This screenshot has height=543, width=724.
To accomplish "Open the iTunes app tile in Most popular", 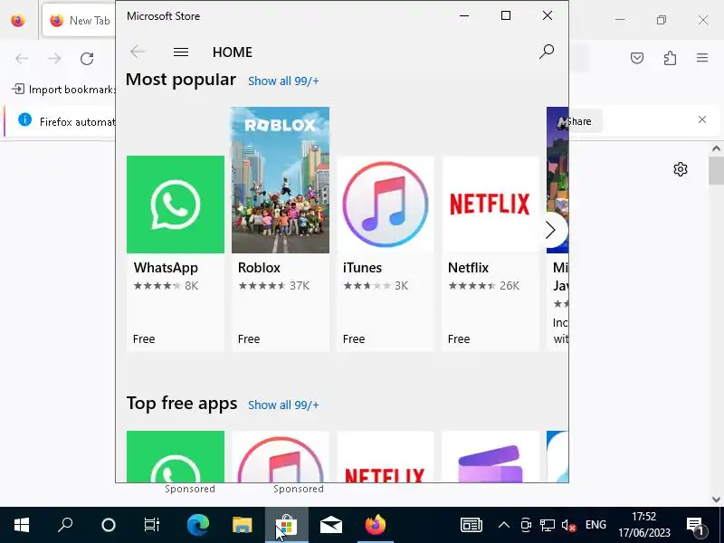I will (386, 253).
